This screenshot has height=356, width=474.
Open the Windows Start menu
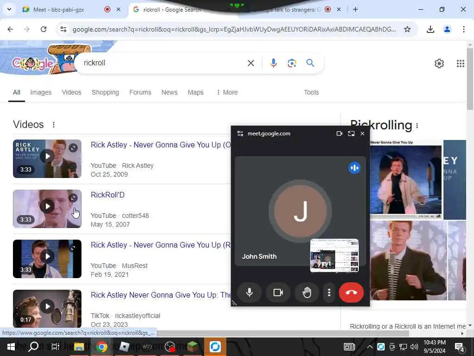11,347
